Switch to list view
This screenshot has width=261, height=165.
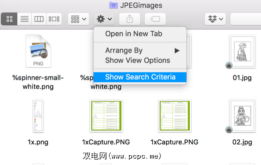point(24,19)
